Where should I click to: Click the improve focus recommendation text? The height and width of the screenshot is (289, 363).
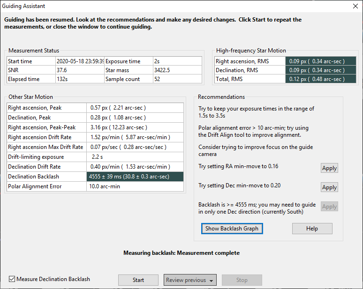coord(256,150)
